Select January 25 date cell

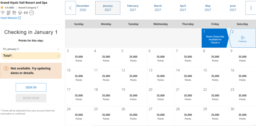(x=106, y=115)
